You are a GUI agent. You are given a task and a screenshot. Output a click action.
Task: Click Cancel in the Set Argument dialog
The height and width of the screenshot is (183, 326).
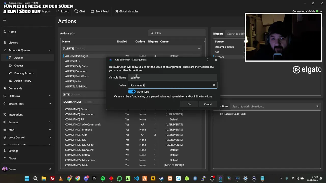pyautogui.click(x=208, y=104)
